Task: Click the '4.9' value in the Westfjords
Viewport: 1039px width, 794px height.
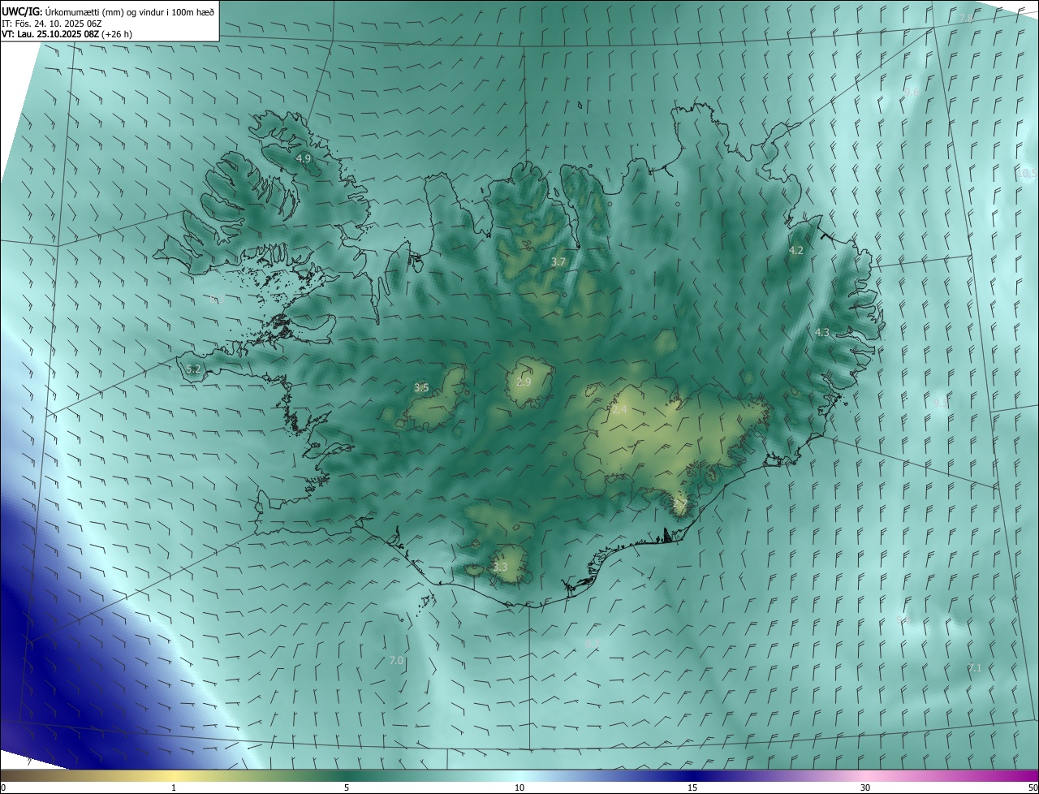Action: point(304,158)
